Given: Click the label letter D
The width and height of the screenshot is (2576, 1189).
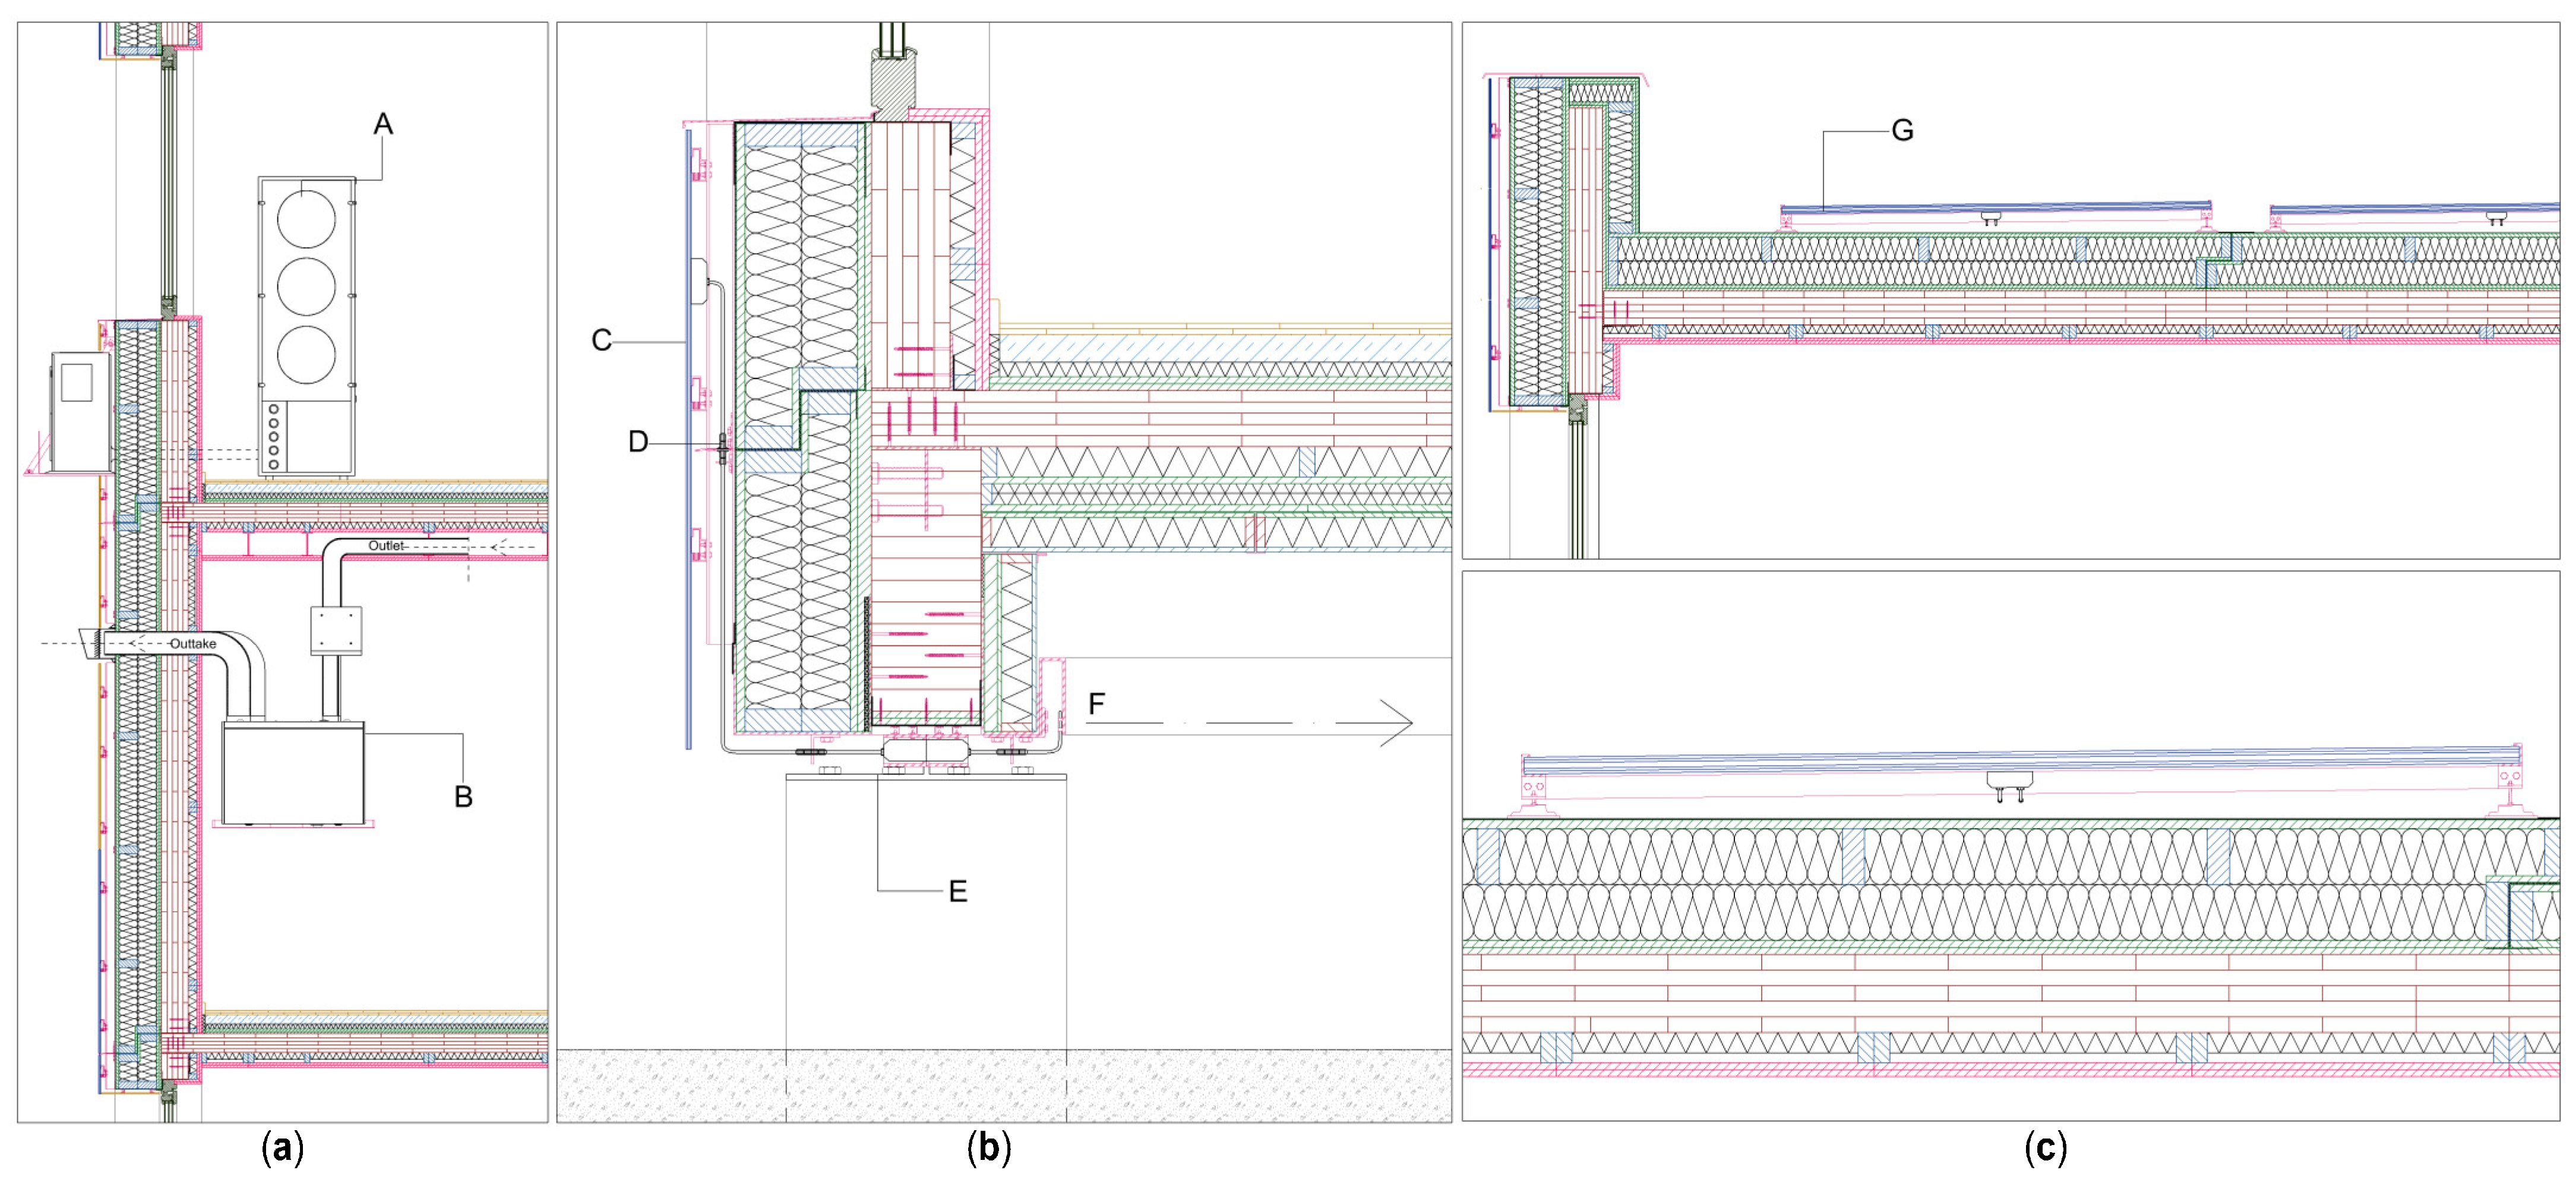Looking at the screenshot, I should tap(638, 442).
